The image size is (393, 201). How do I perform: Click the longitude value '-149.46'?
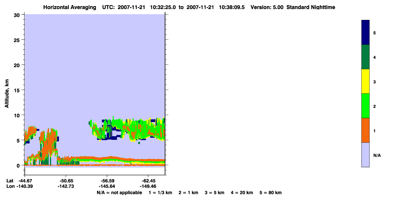[x=148, y=187]
